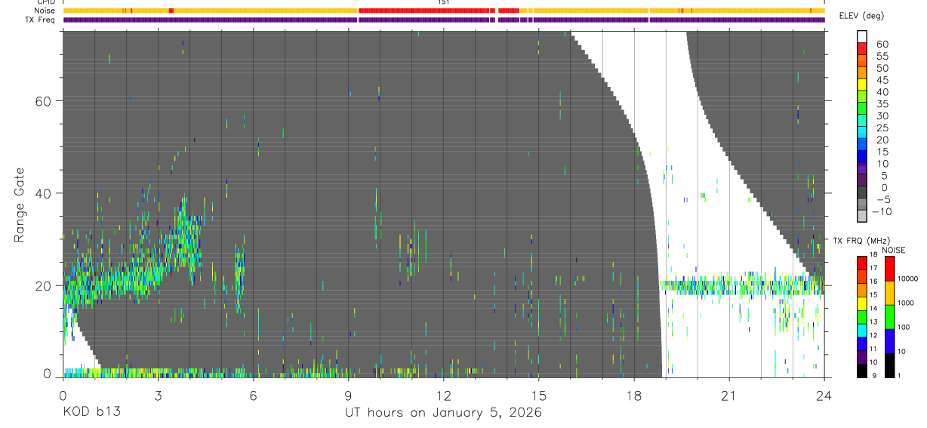Click the 'ELEV (deg)' legend title
This screenshot has height=428, width=927.
coord(862,17)
